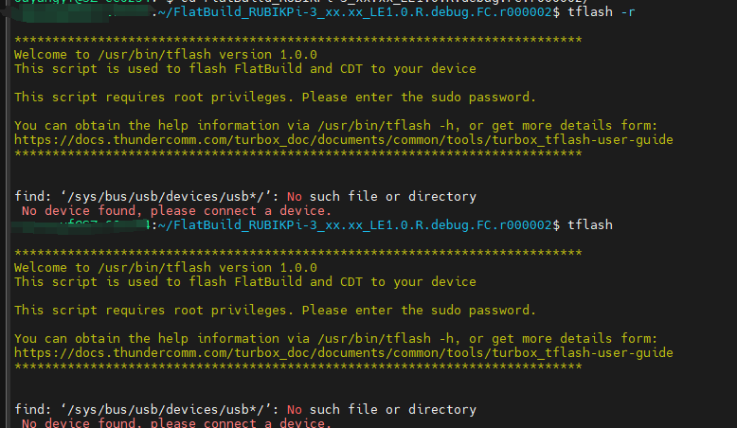
Task: Click the second 'flash FlatBuild and CDT' line
Action: [244, 282]
